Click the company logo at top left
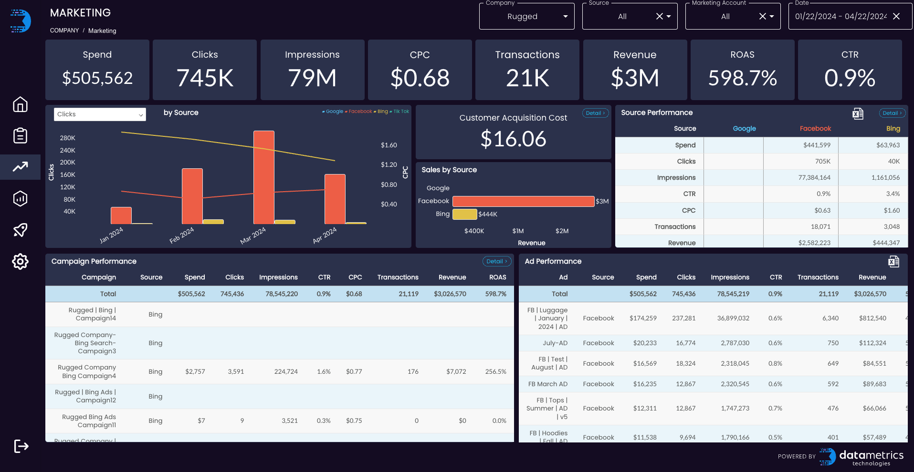 21,21
